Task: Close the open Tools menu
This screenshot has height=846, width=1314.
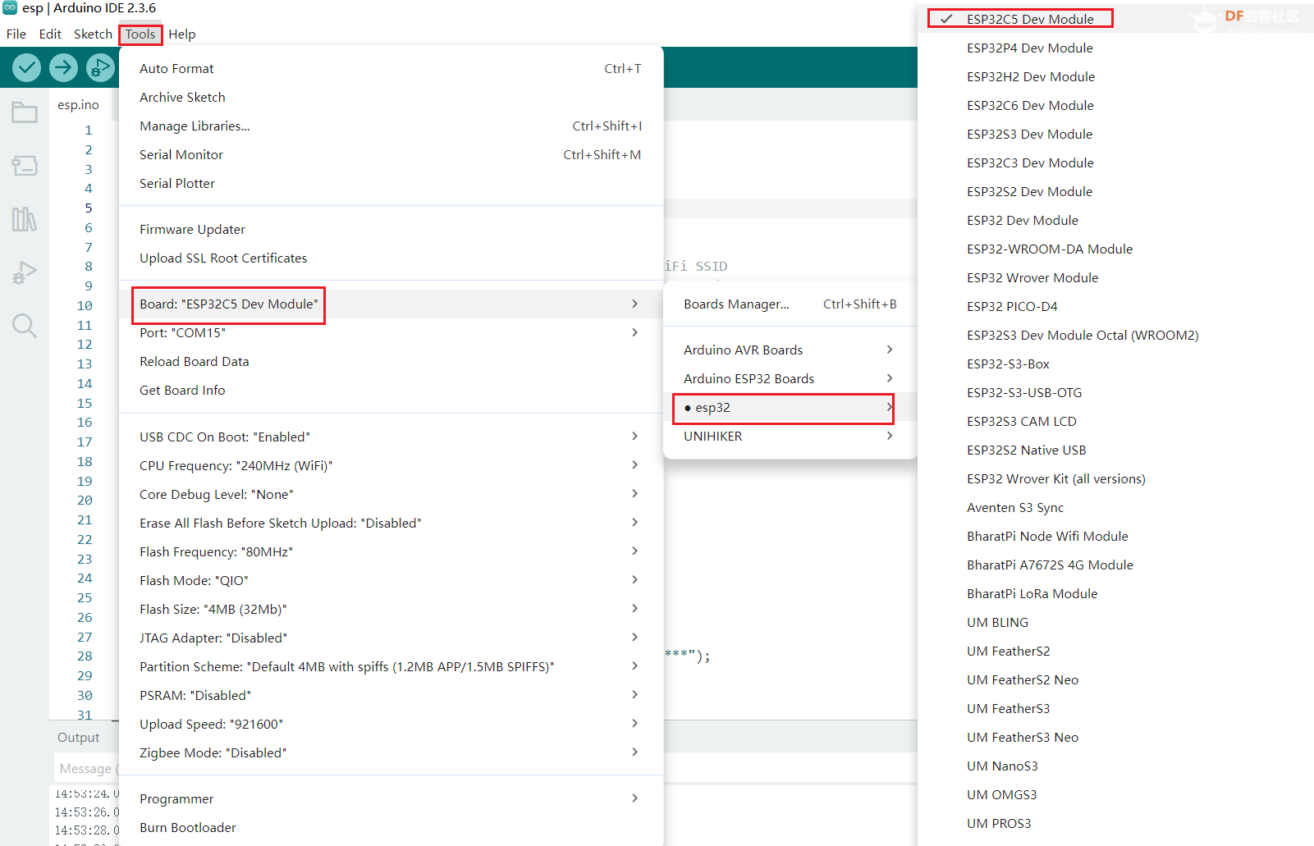Action: tap(140, 34)
